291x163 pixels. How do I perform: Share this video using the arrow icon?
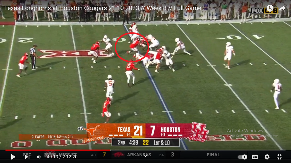coord(282,8)
